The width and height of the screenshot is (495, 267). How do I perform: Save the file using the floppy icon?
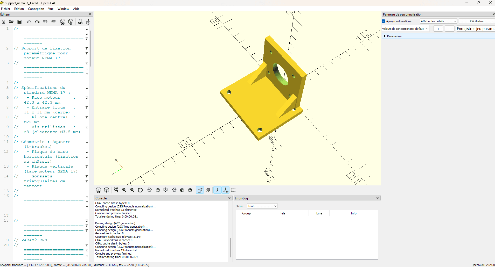tap(19, 22)
